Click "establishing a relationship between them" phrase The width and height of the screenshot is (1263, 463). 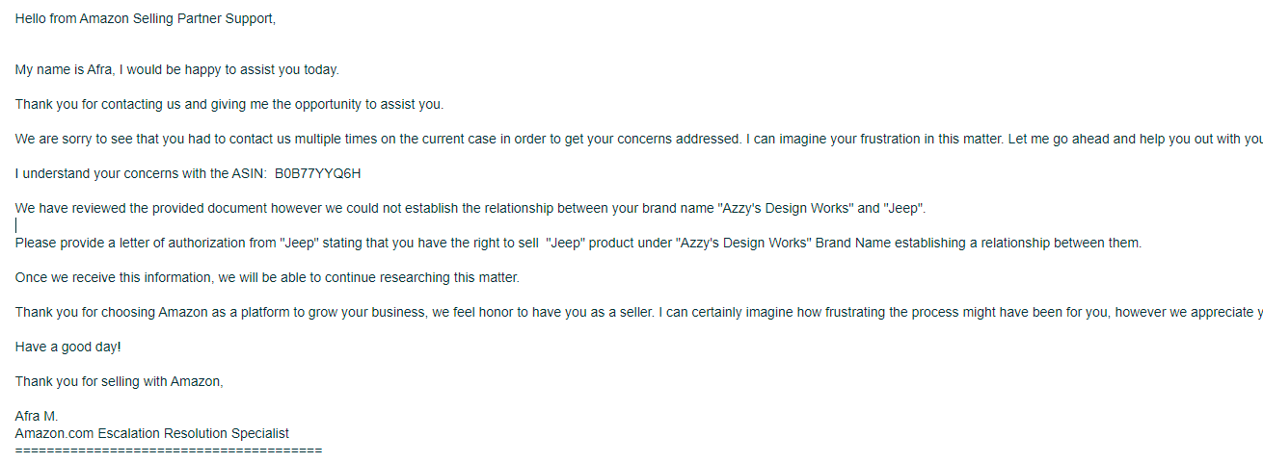pos(1018,244)
